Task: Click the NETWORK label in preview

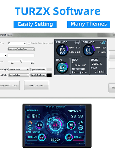Action: [x=78, y=69]
